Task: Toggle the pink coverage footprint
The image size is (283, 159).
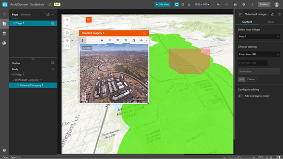Action: pos(110,40)
